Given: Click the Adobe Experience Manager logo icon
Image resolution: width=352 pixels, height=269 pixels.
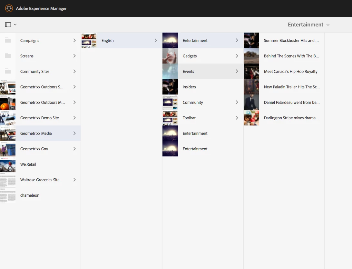Looking at the screenshot, I should coord(9,8).
